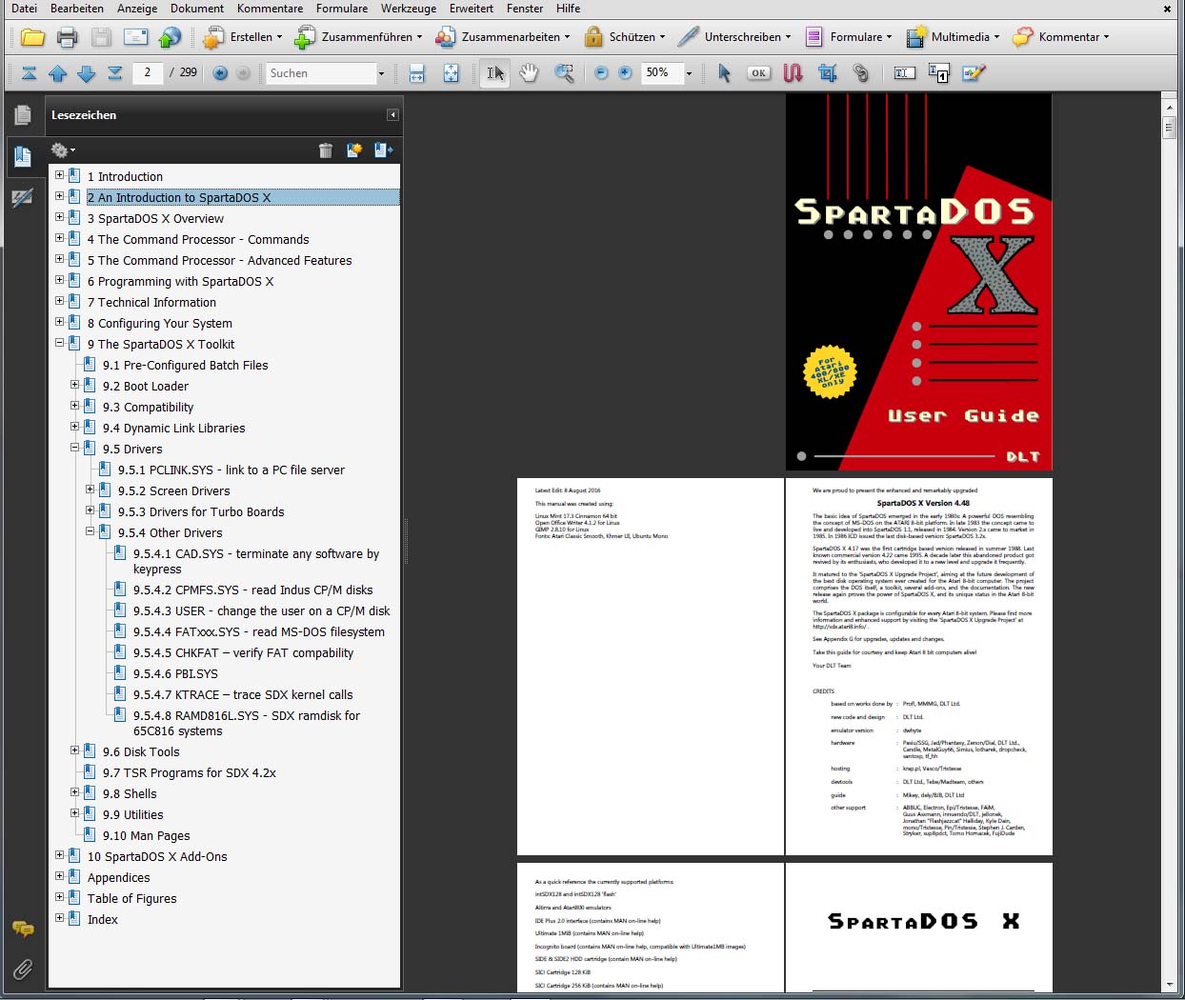The height and width of the screenshot is (1000, 1185).
Task: Click the first-page navigation arrow
Action: (x=30, y=73)
